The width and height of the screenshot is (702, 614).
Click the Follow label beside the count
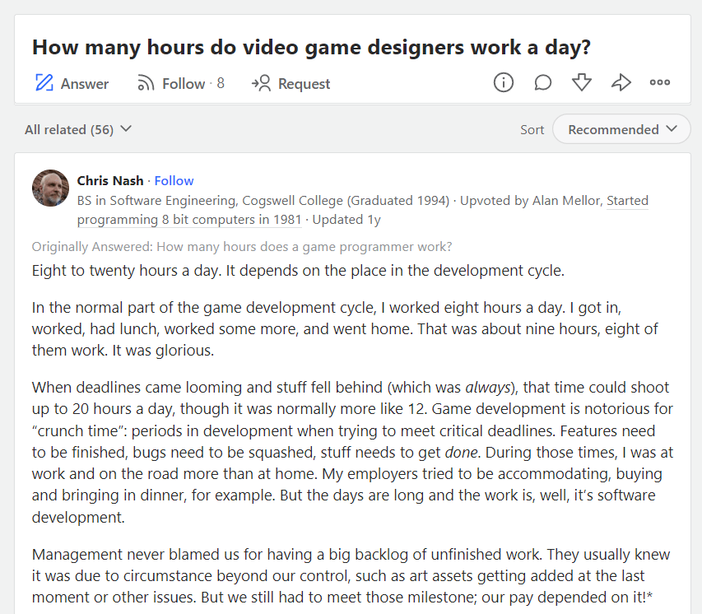[184, 83]
